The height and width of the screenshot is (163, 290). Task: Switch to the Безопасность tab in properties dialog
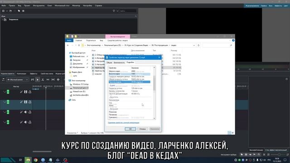[119, 62]
